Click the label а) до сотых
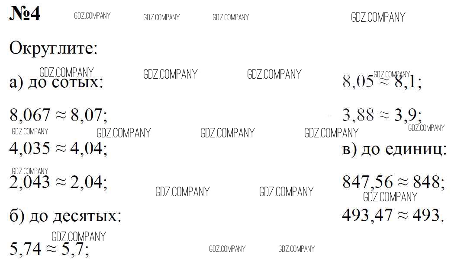The height and width of the screenshot is (267, 467). tap(56, 82)
